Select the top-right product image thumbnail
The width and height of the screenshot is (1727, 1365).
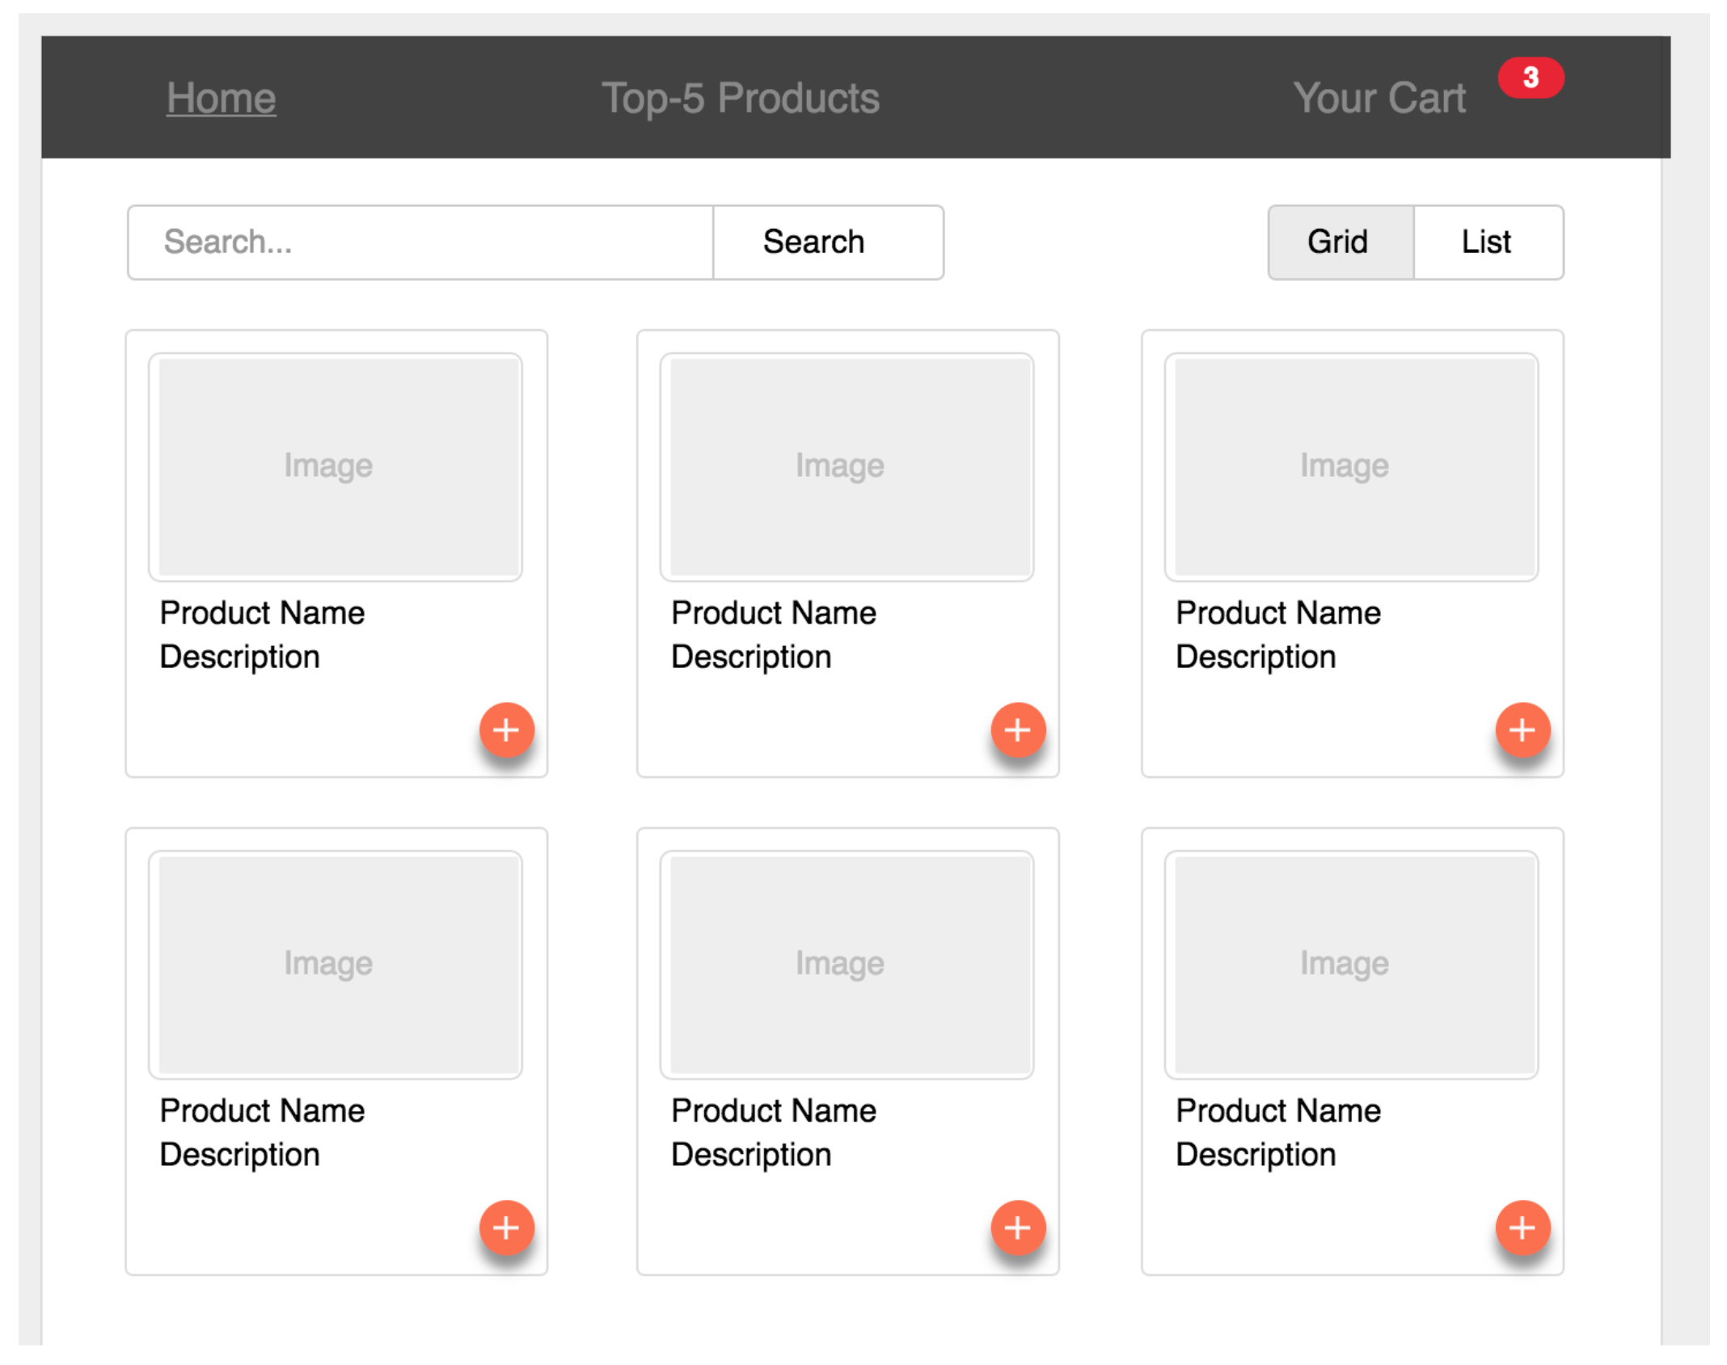coord(1350,467)
